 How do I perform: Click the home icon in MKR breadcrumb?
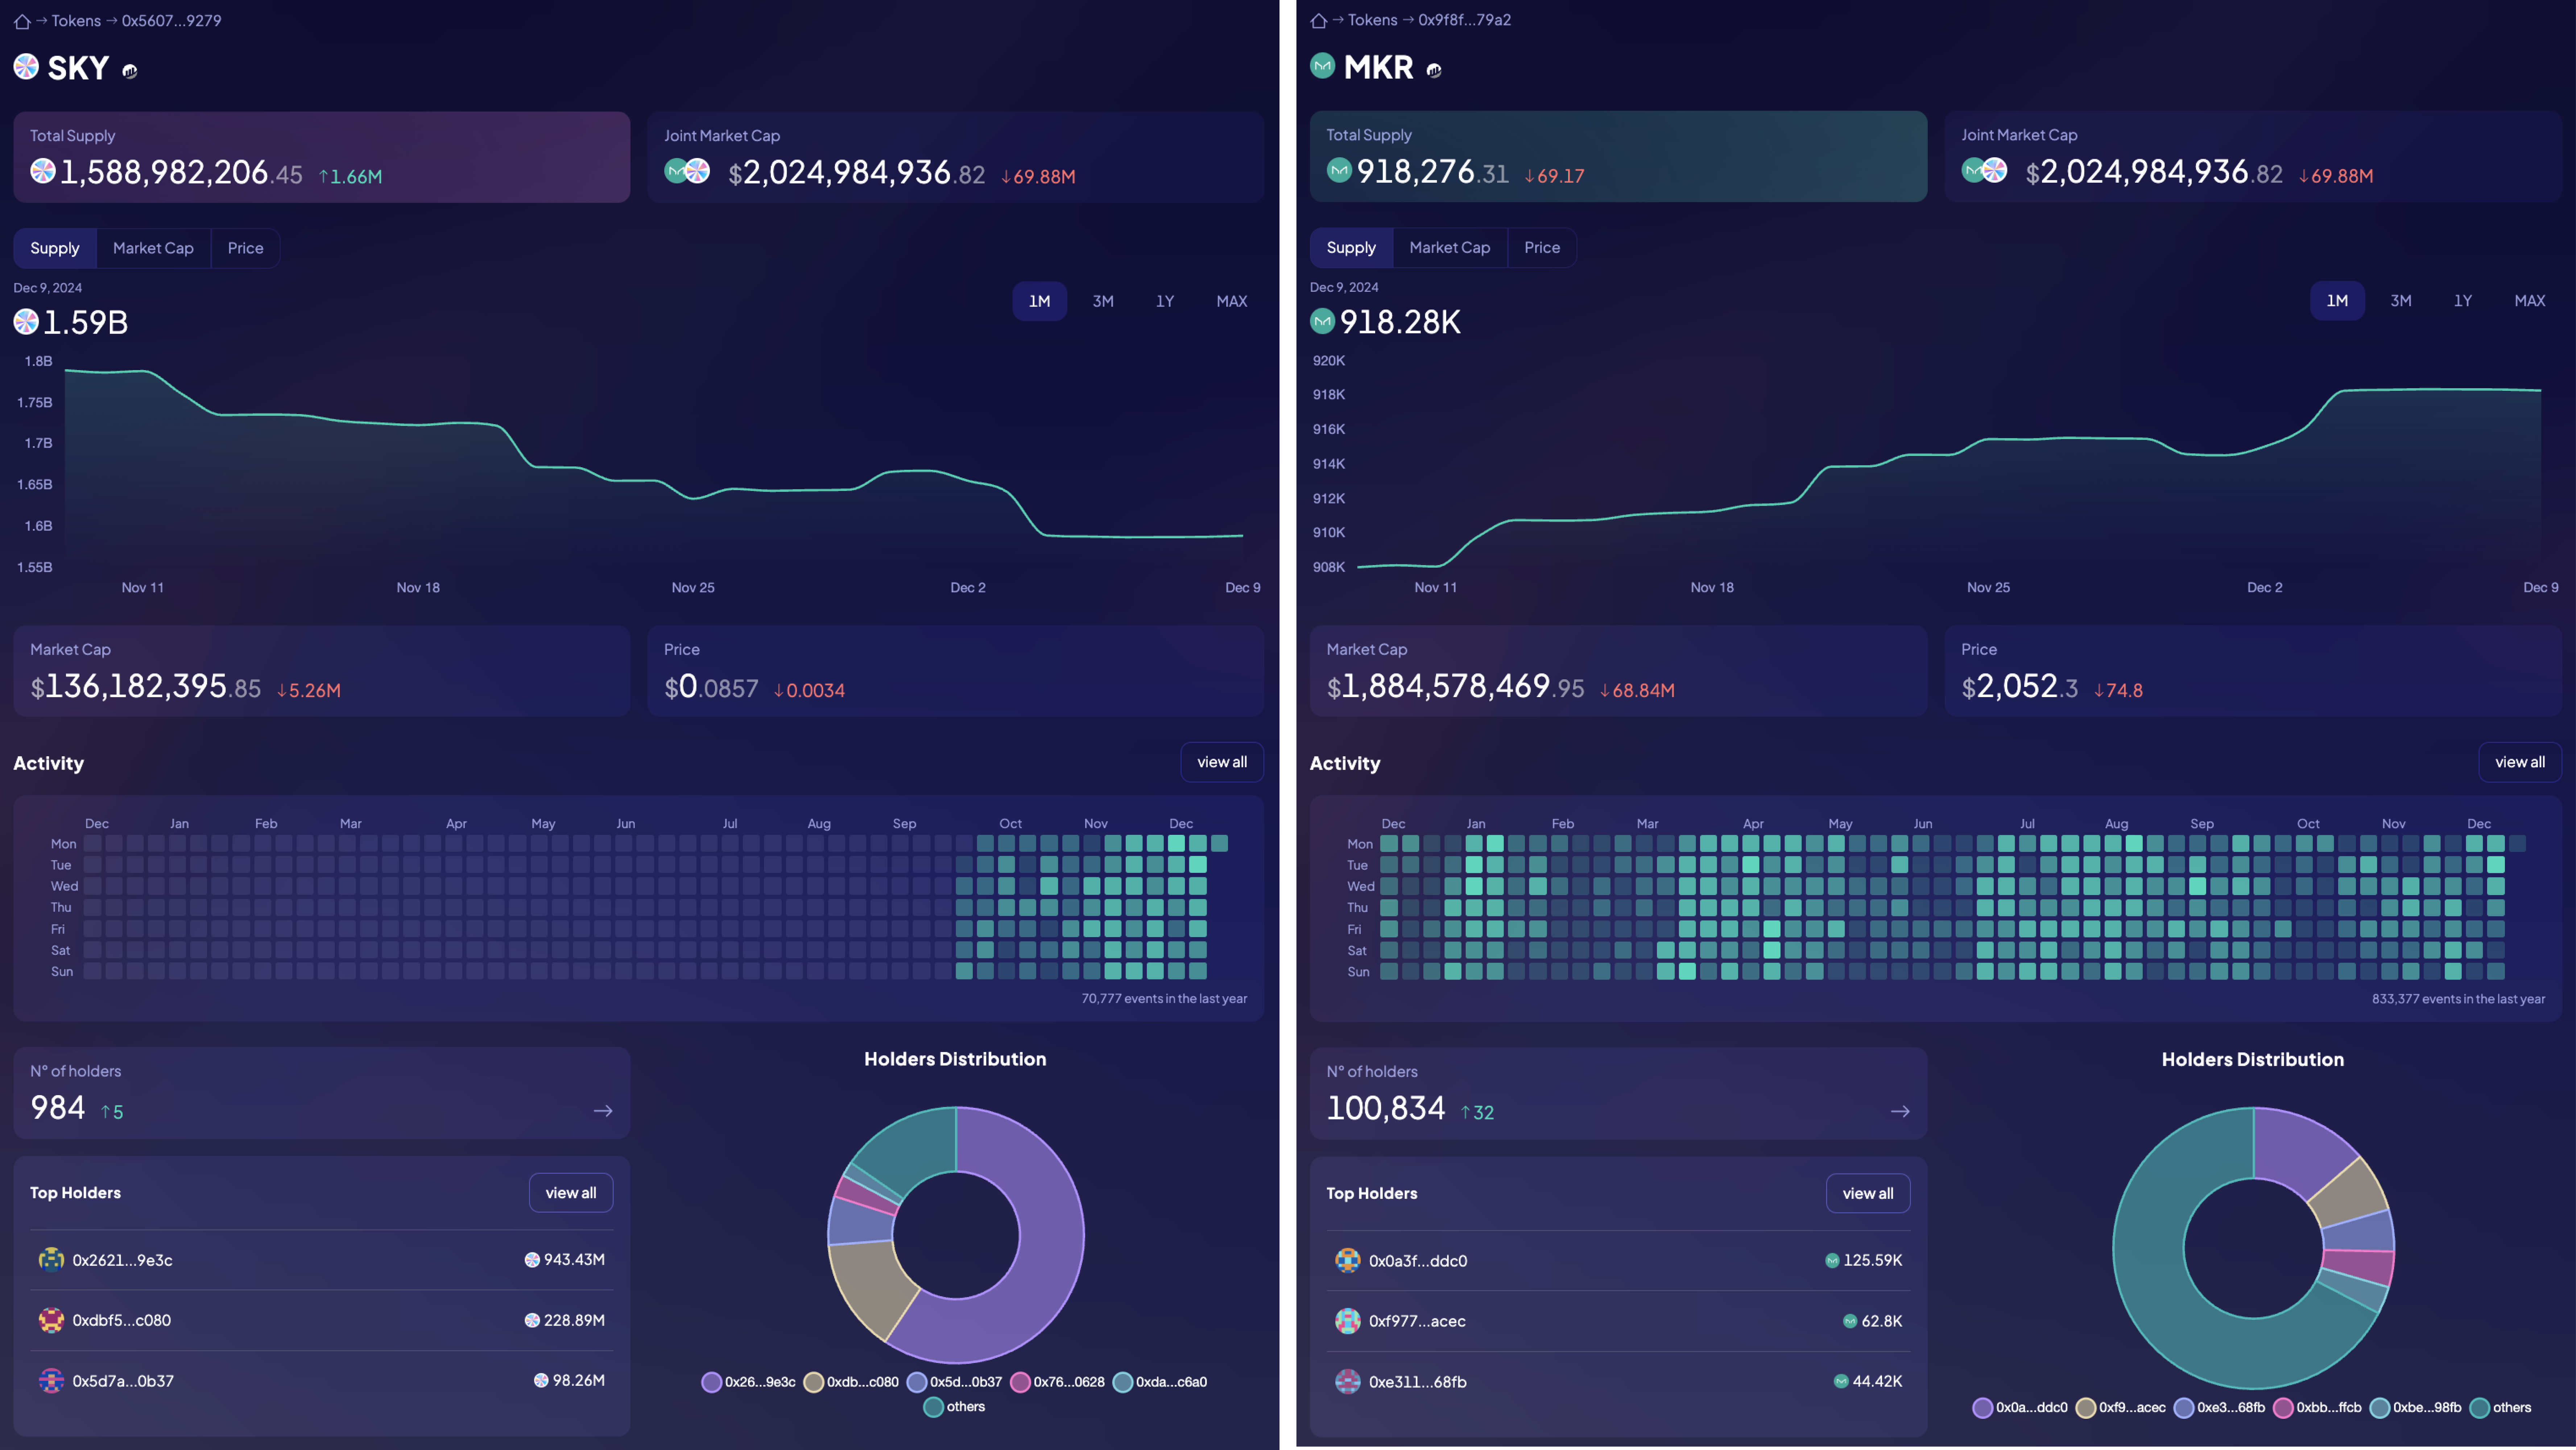coord(1319,20)
